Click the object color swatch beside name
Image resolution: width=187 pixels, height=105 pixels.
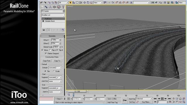tap(64, 11)
